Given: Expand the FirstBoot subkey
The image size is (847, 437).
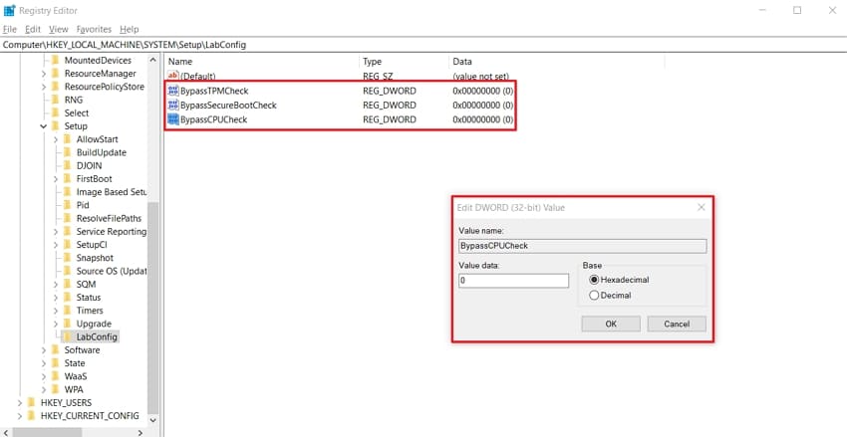Looking at the screenshot, I should click(x=56, y=178).
